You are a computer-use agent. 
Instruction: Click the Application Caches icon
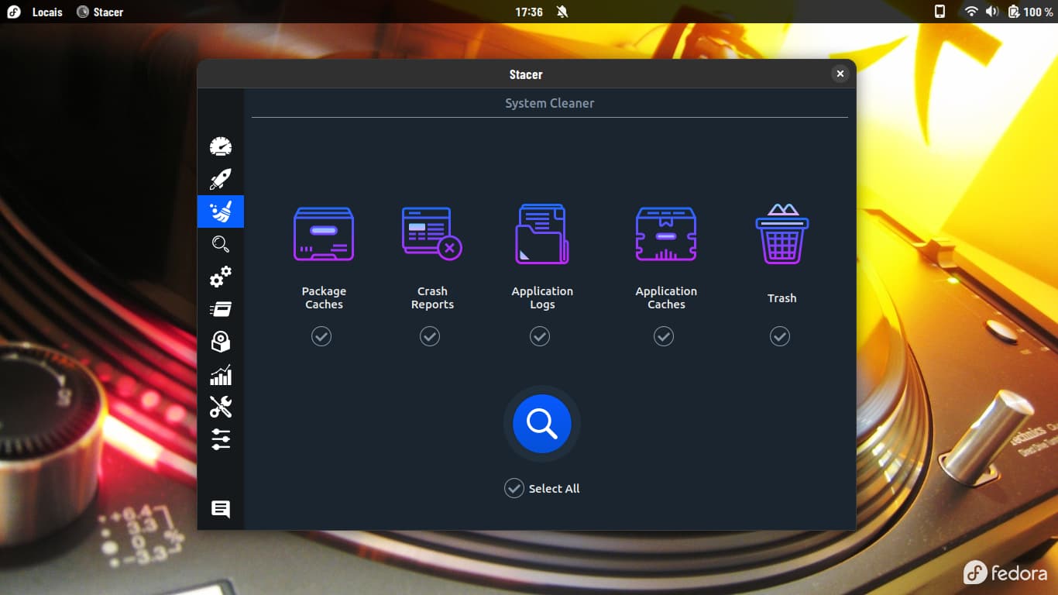tap(666, 233)
